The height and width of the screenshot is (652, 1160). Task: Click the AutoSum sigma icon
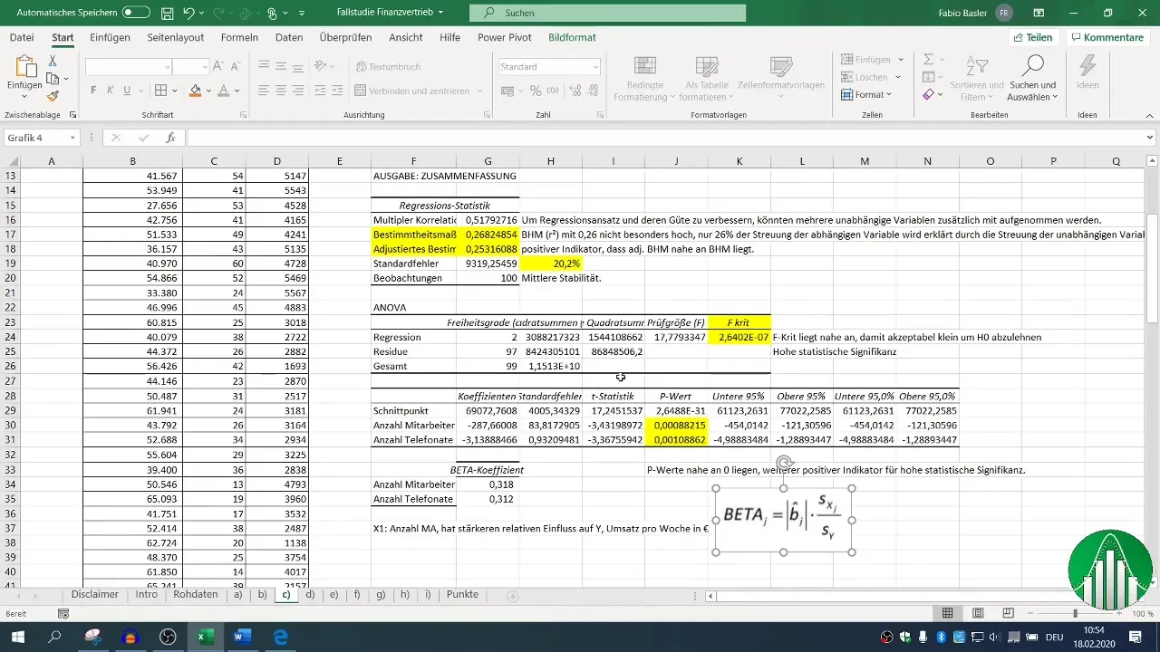[x=929, y=60]
